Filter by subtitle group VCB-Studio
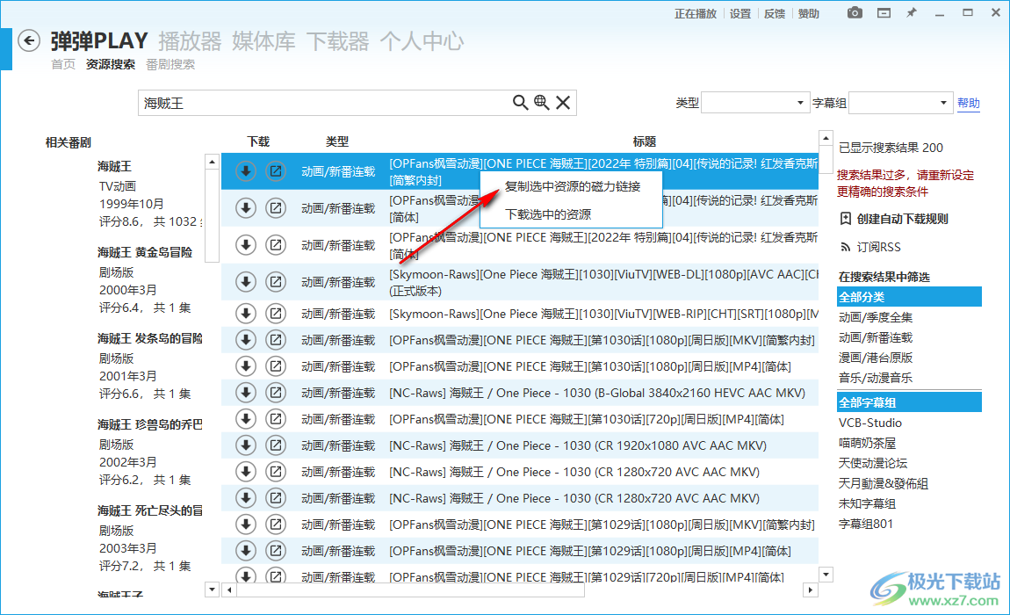The image size is (1010, 615). (x=870, y=423)
